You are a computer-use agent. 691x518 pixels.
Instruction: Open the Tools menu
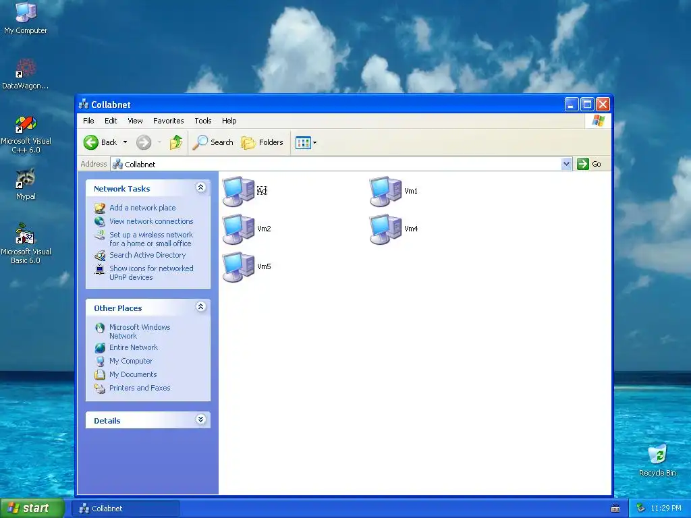(203, 121)
